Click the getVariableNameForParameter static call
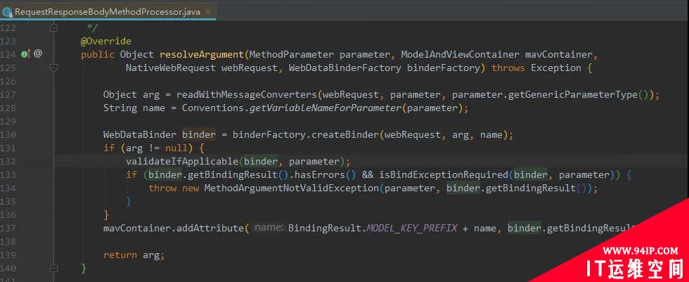Image resolution: width=689 pixels, height=282 pixels. point(325,108)
